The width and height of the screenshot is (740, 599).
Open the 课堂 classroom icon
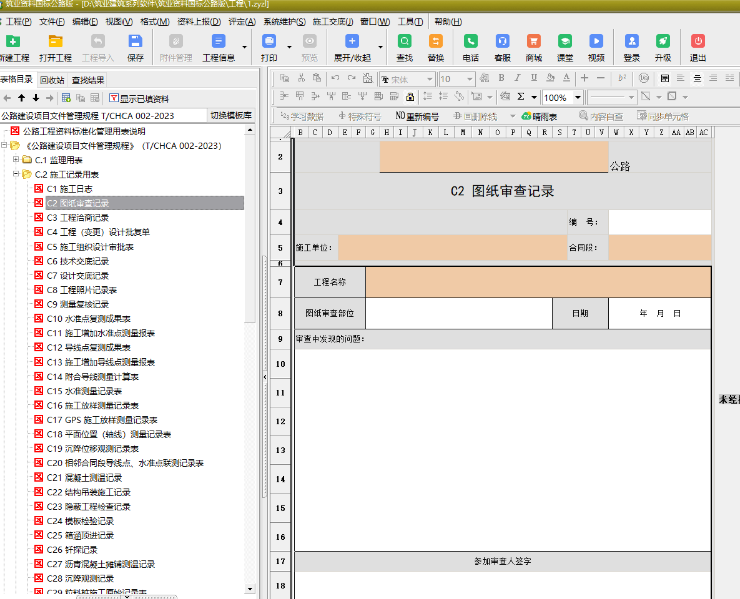point(565,42)
